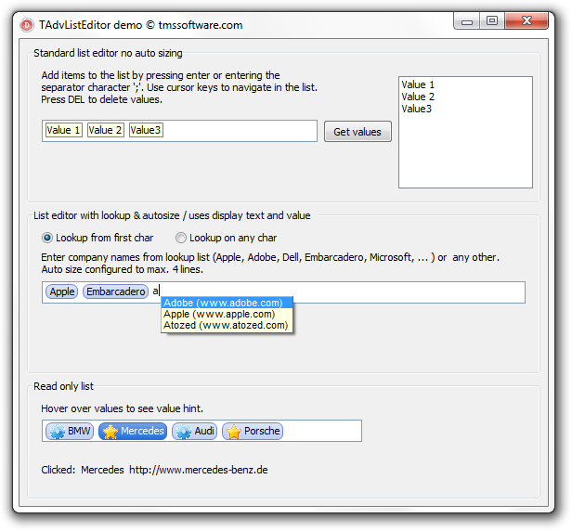Image resolution: width=572 pixels, height=531 pixels.
Task: Enable Lookup on any char option
Action: pyautogui.click(x=181, y=238)
